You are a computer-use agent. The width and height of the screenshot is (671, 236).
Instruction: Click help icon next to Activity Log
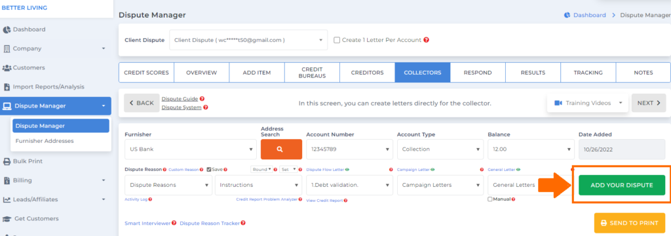150,199
